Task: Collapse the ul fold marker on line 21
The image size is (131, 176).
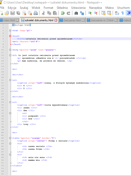Action: pos(10,80)
